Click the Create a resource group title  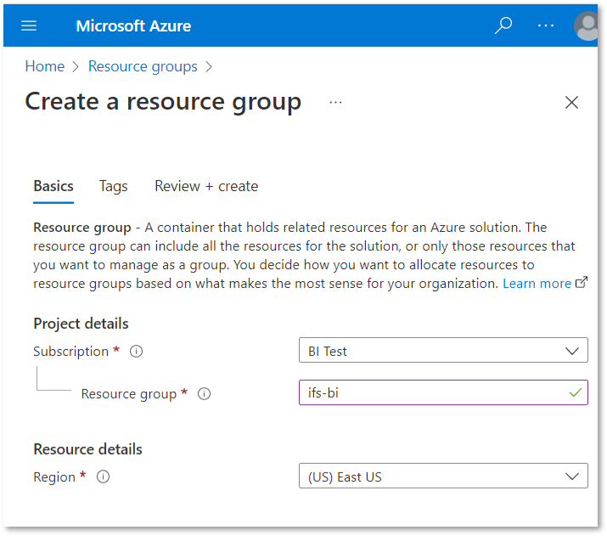pyautogui.click(x=163, y=103)
